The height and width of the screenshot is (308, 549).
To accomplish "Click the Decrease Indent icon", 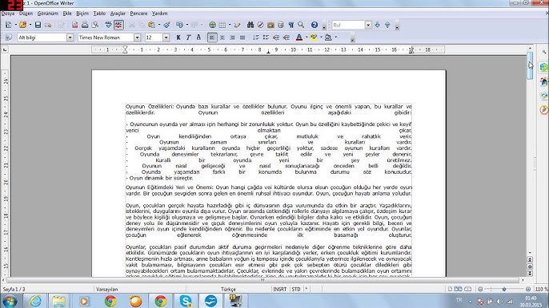I will pos(276,38).
